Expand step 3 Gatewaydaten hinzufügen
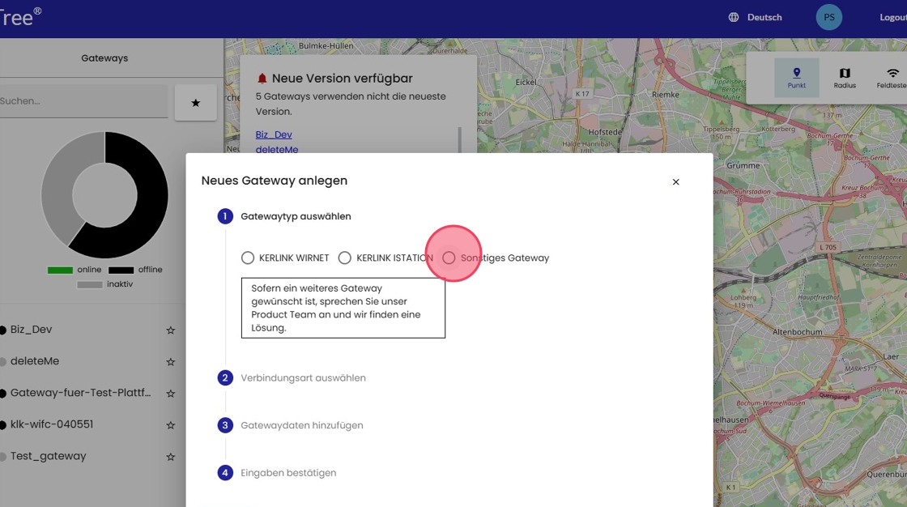 coord(301,425)
